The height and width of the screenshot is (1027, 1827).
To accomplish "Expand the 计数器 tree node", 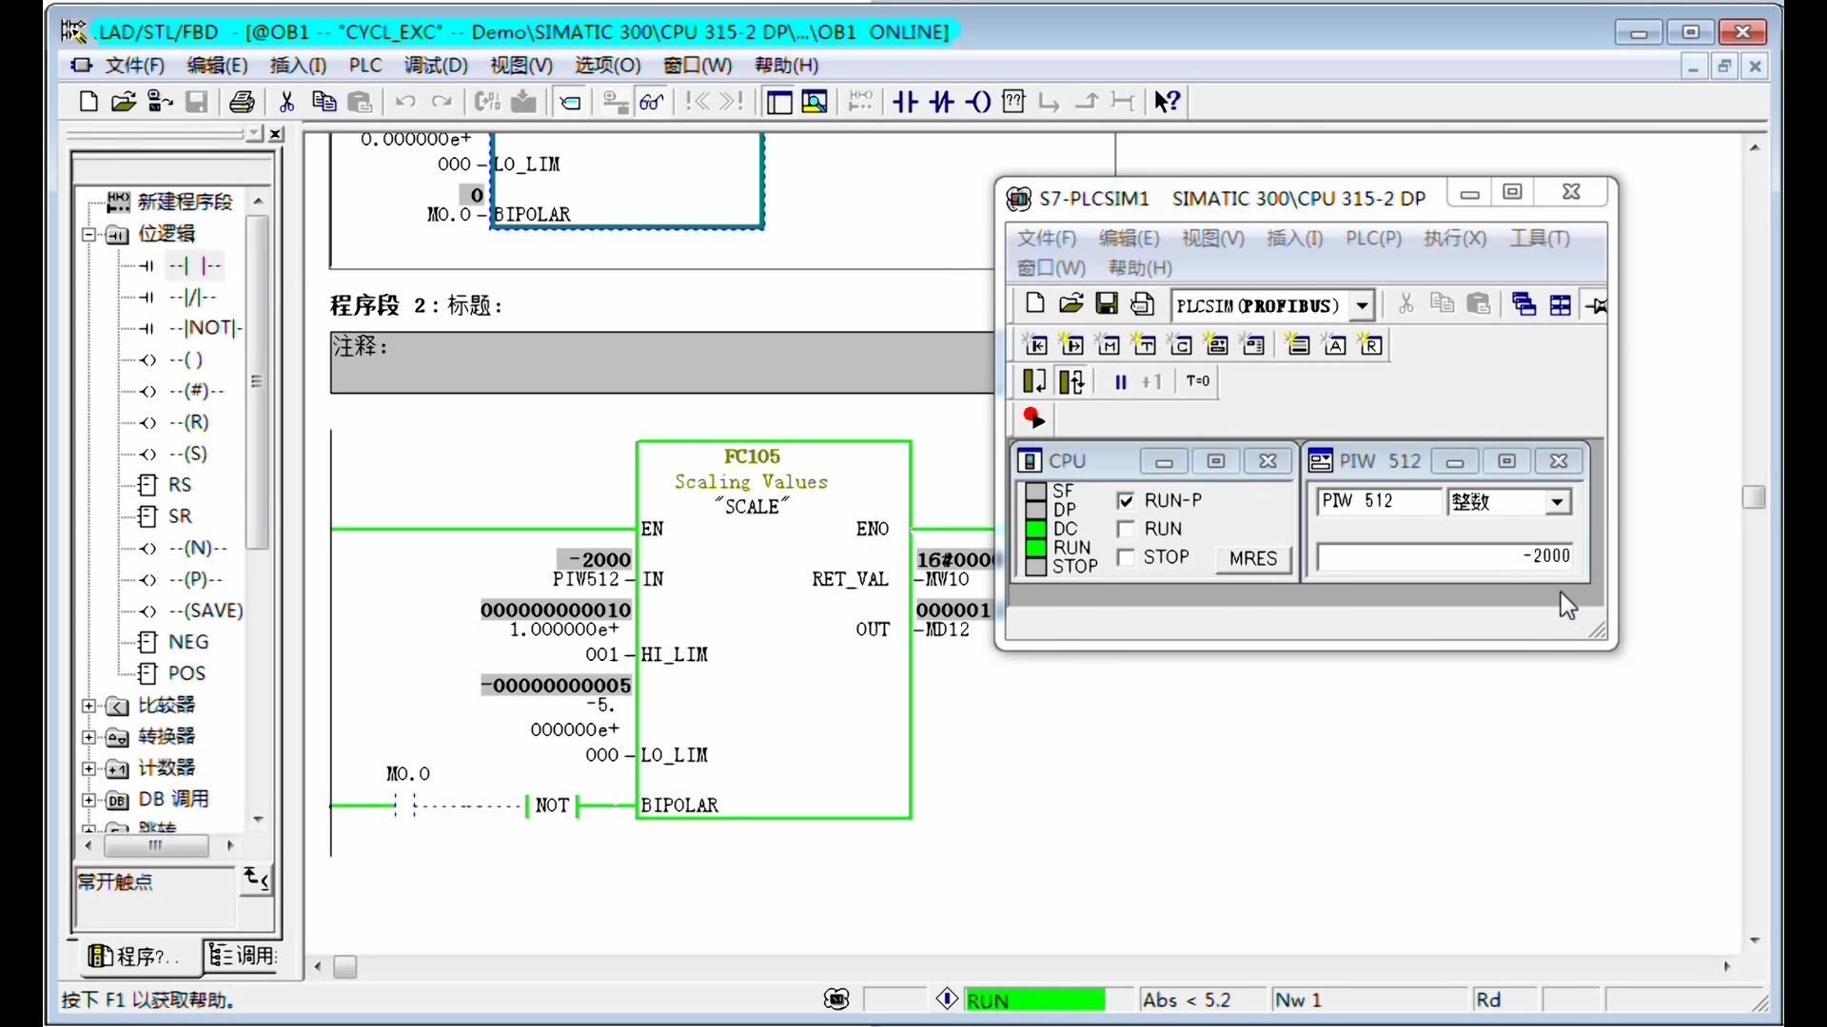I will pos(88,768).
